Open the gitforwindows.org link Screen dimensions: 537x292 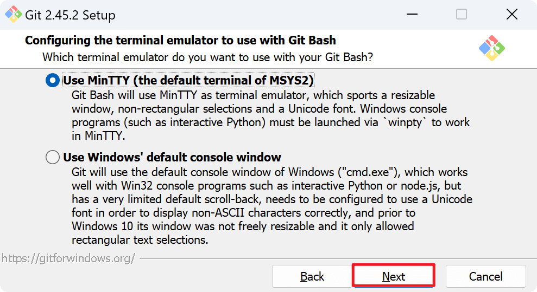(68, 258)
